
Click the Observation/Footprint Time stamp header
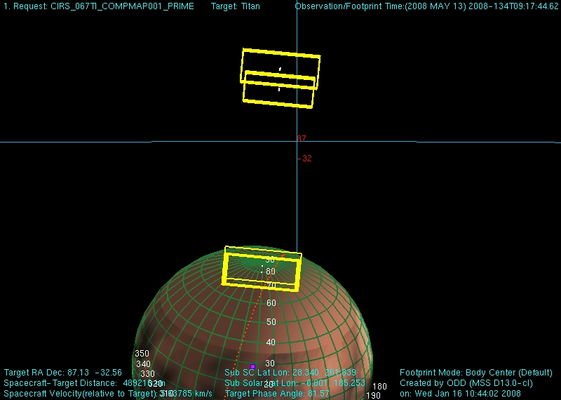(x=426, y=6)
